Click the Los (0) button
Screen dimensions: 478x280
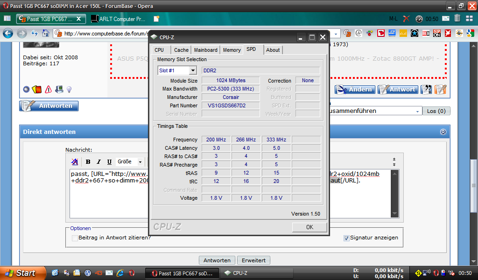pos(436,111)
